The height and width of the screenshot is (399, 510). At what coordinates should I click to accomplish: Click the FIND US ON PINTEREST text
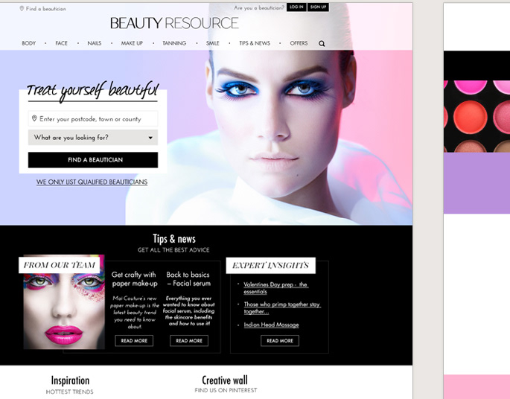(226, 390)
